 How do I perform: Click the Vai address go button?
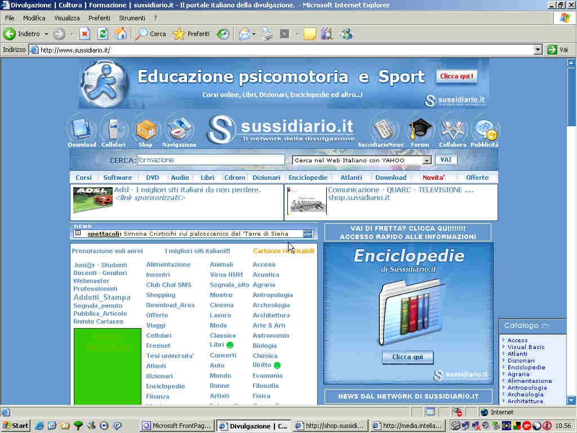(558, 50)
